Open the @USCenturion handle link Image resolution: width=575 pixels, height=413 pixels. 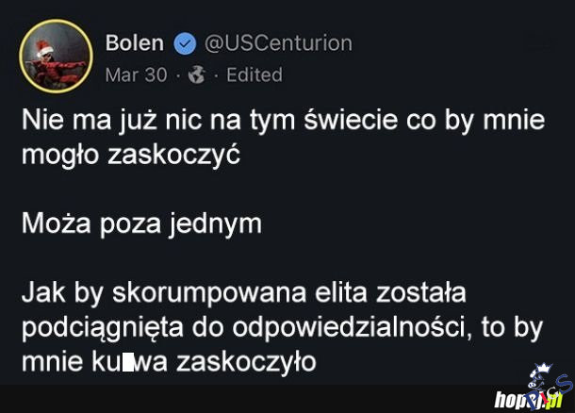[278, 42]
